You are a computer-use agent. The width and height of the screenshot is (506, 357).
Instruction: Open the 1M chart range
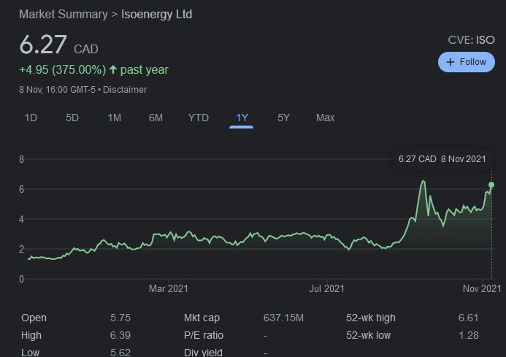[x=114, y=118]
